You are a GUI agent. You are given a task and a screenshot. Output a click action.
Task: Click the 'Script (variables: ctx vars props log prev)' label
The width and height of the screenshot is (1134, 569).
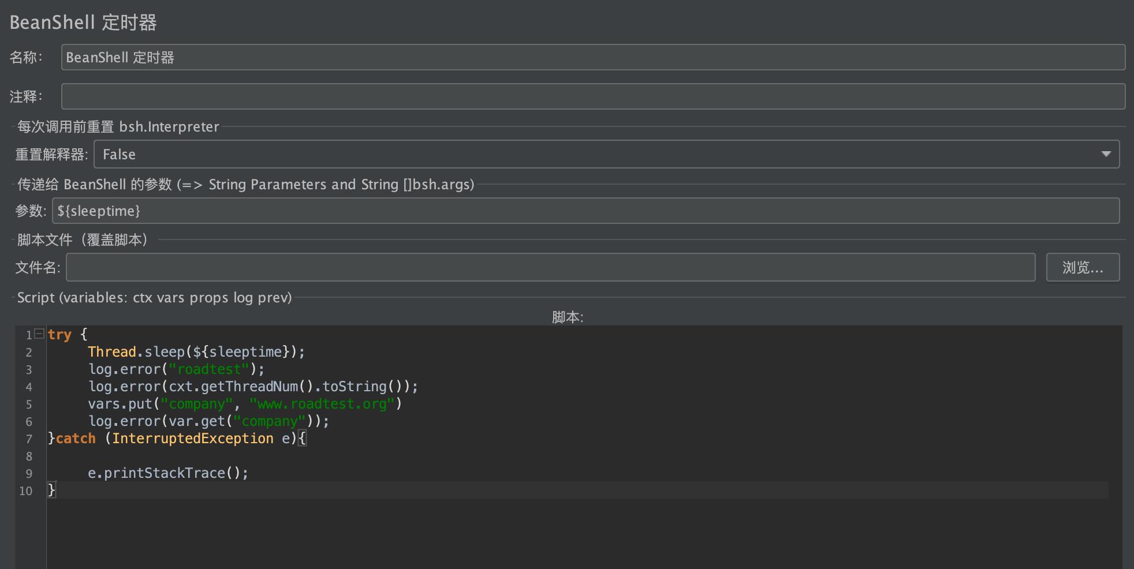tap(154, 297)
